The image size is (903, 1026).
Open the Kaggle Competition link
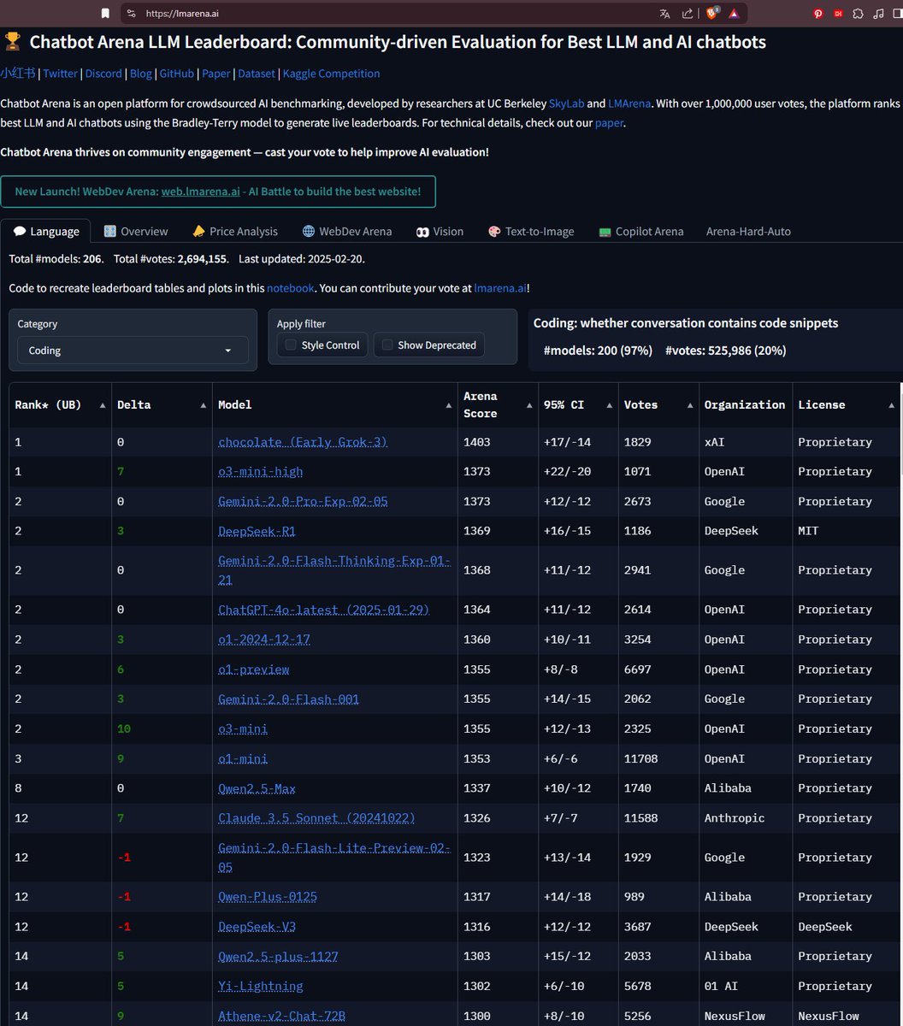tap(332, 74)
